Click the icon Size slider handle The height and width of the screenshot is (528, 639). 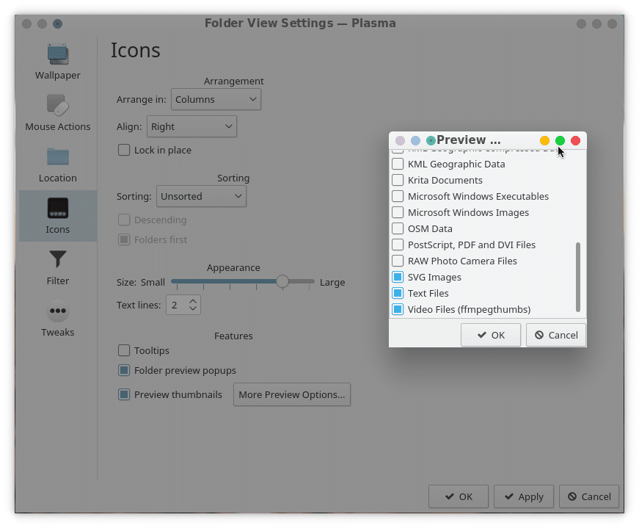(282, 281)
